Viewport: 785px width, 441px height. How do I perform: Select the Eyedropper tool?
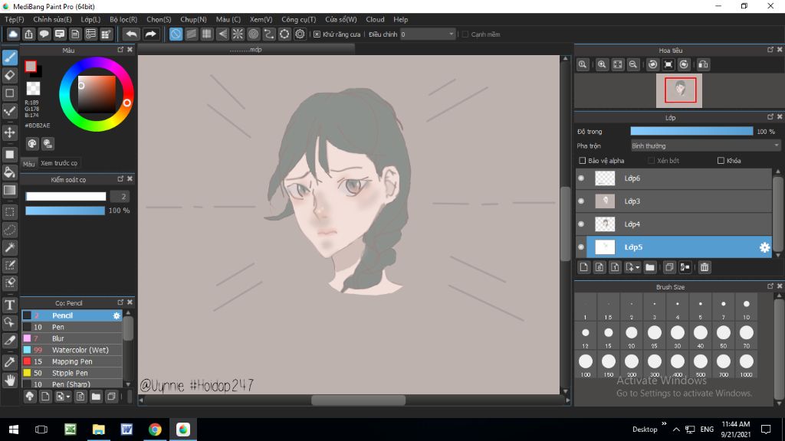[x=10, y=362]
